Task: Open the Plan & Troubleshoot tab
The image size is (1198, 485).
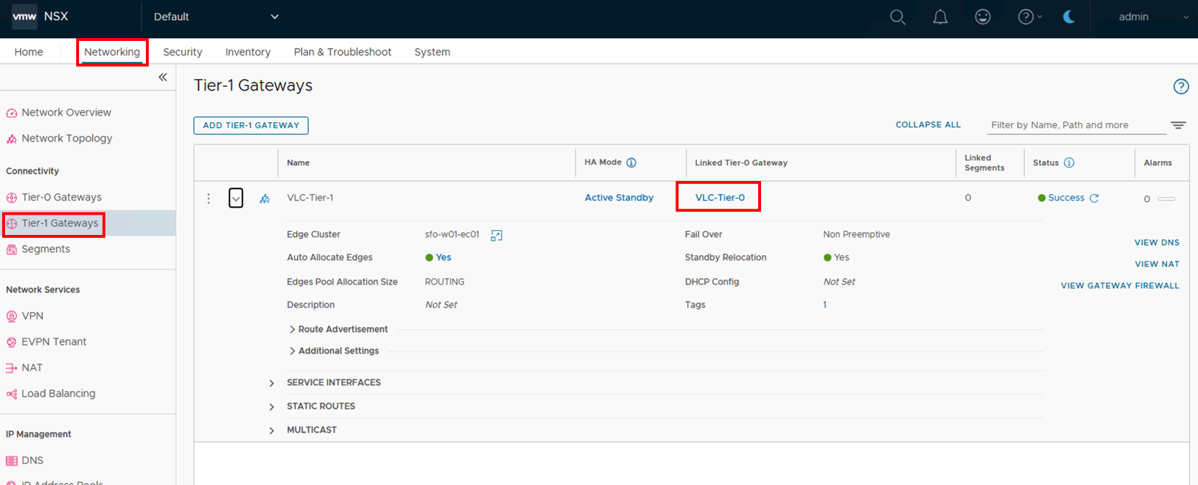Action: point(342,52)
